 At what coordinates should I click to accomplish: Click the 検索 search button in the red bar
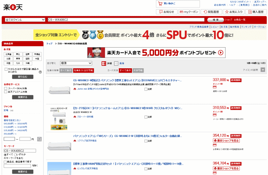click(216, 20)
